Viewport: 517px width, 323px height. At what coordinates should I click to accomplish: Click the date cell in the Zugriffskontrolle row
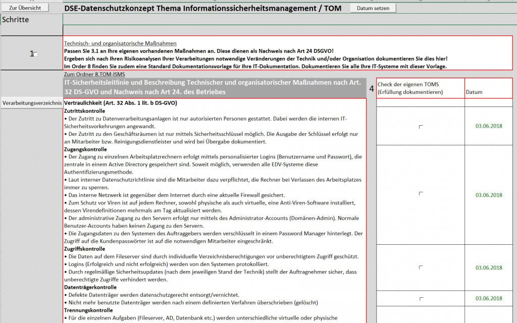488,268
